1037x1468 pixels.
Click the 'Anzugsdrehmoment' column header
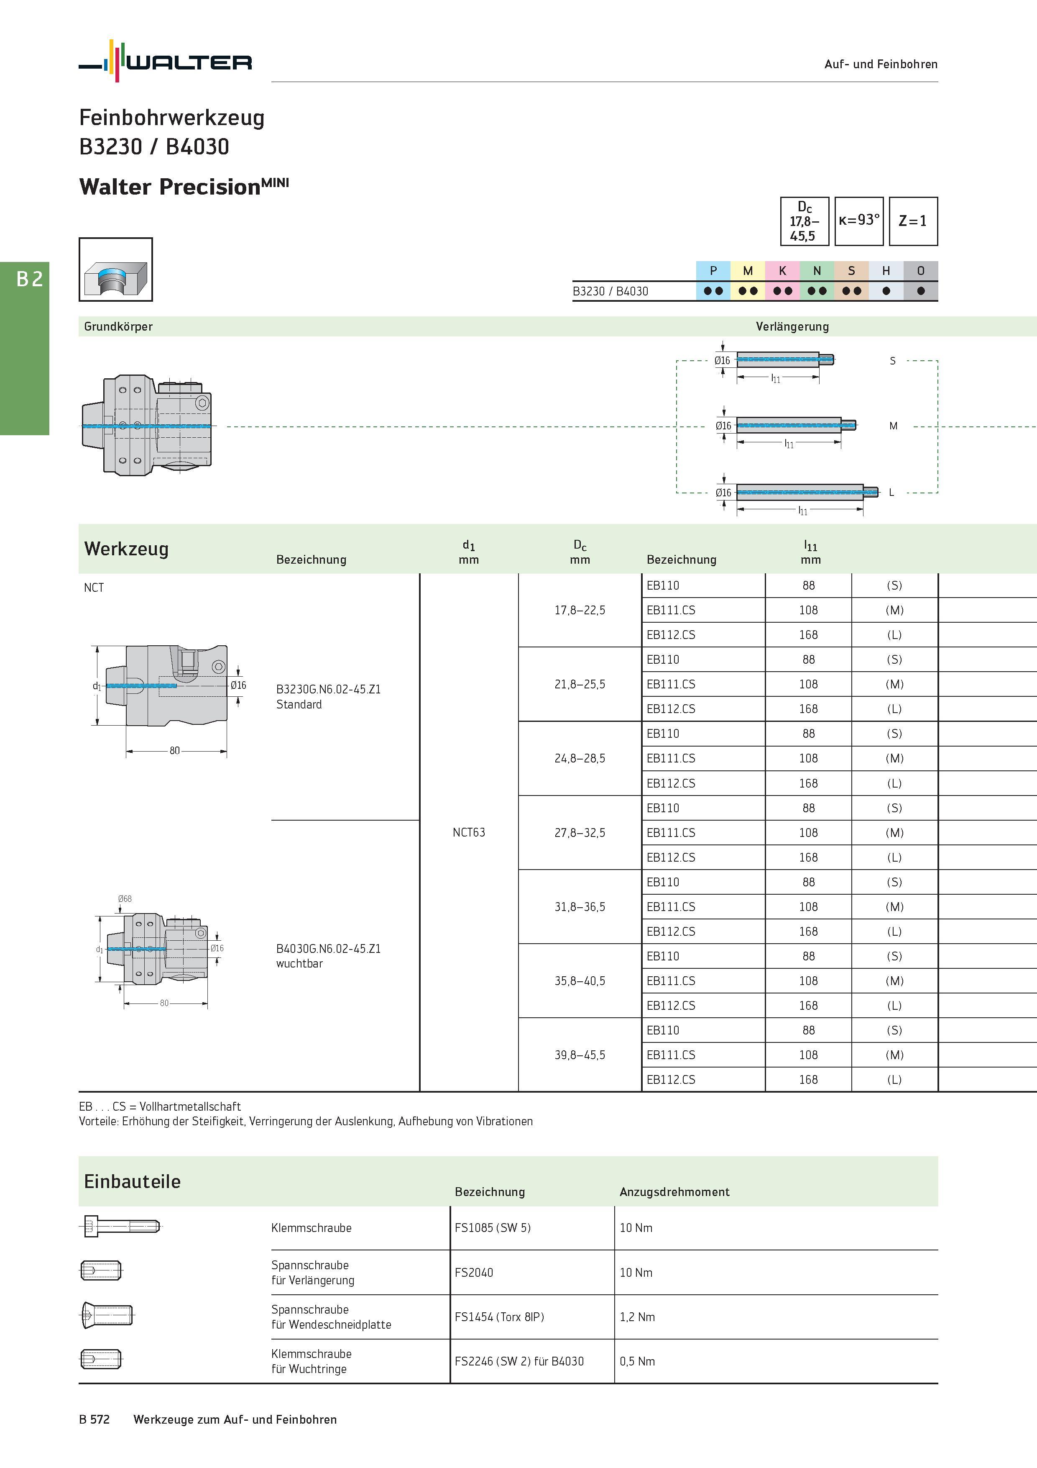click(675, 1192)
